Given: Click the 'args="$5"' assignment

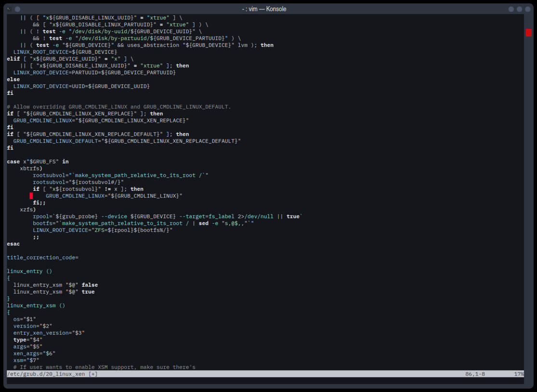Looking at the screenshot, I should coord(28,346).
